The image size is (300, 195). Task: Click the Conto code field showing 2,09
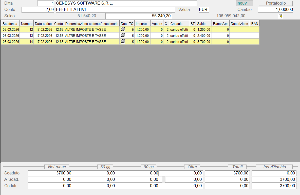38,10
